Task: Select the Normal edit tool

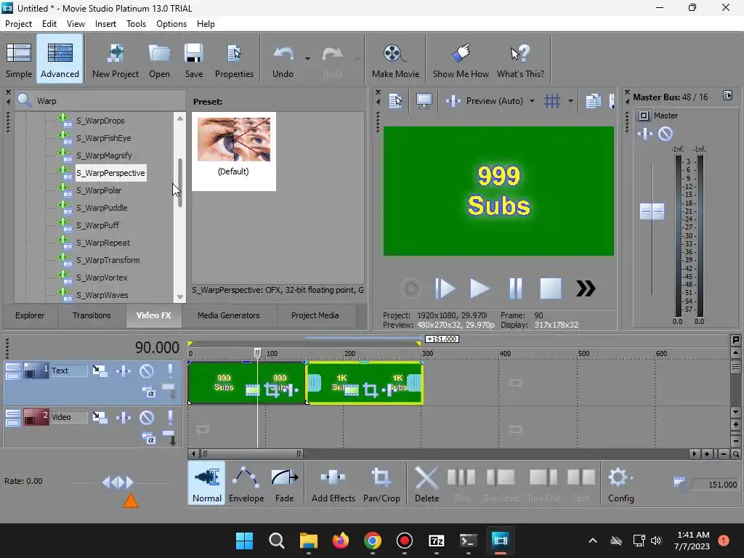Action: [207, 483]
